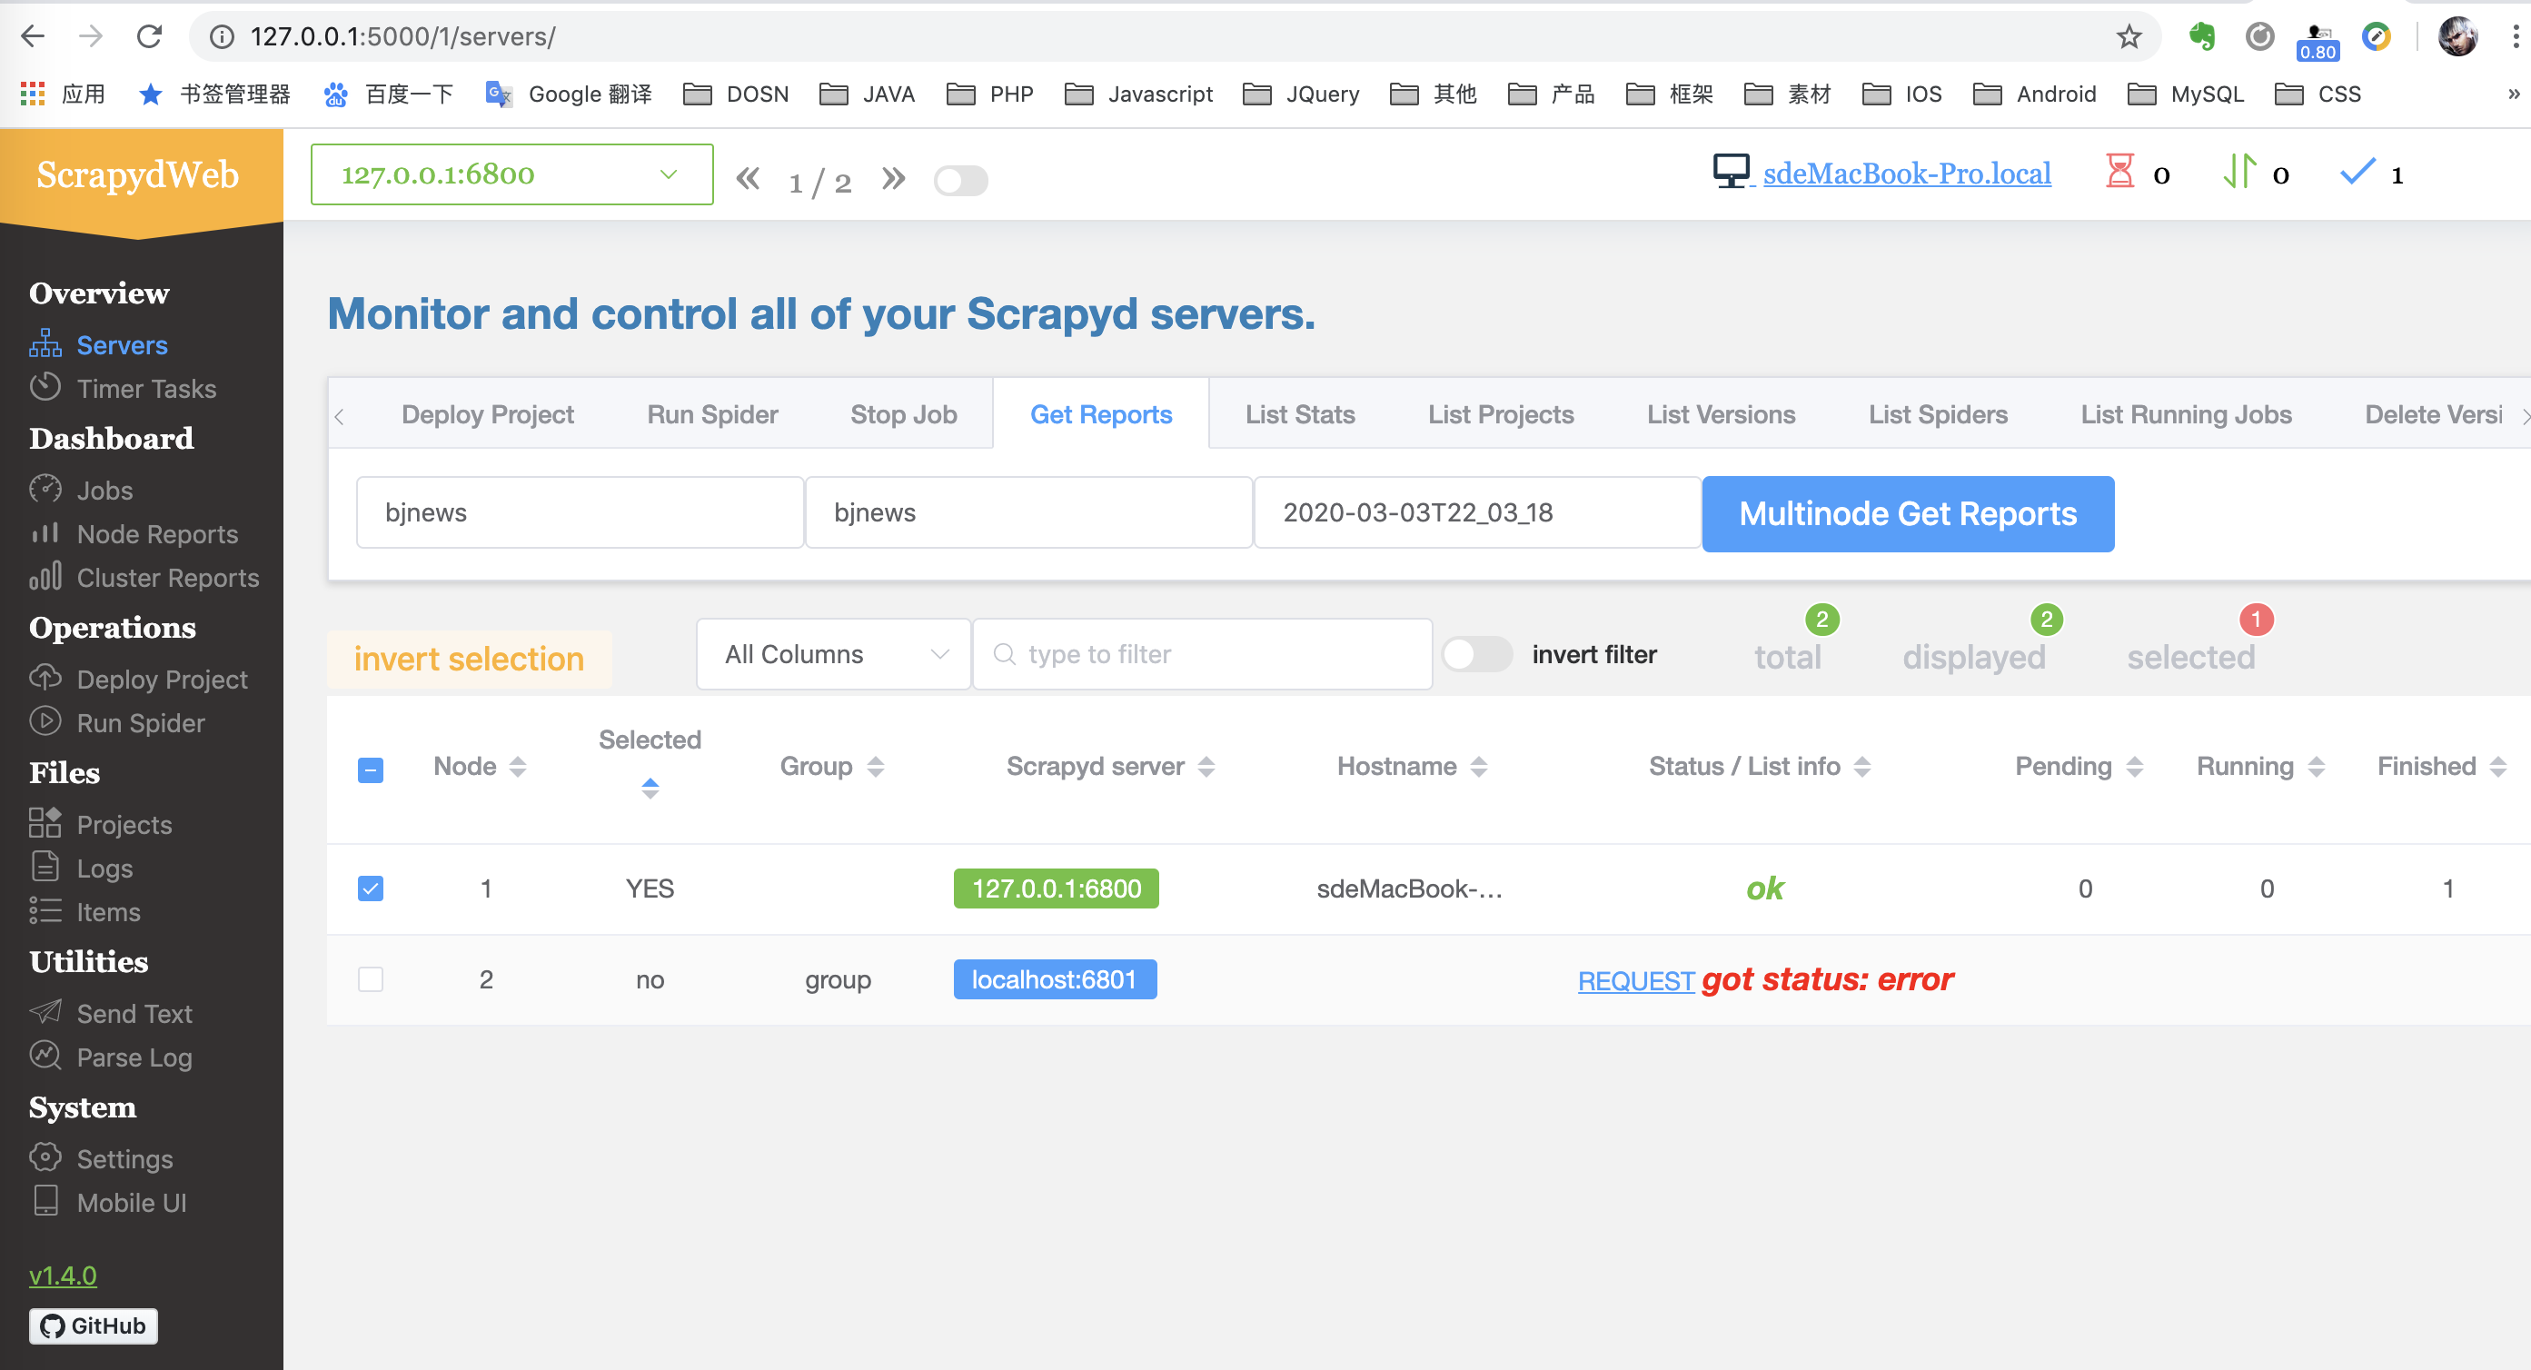
Task: Open the REQUEST link for localhost:6801
Action: coord(1635,981)
